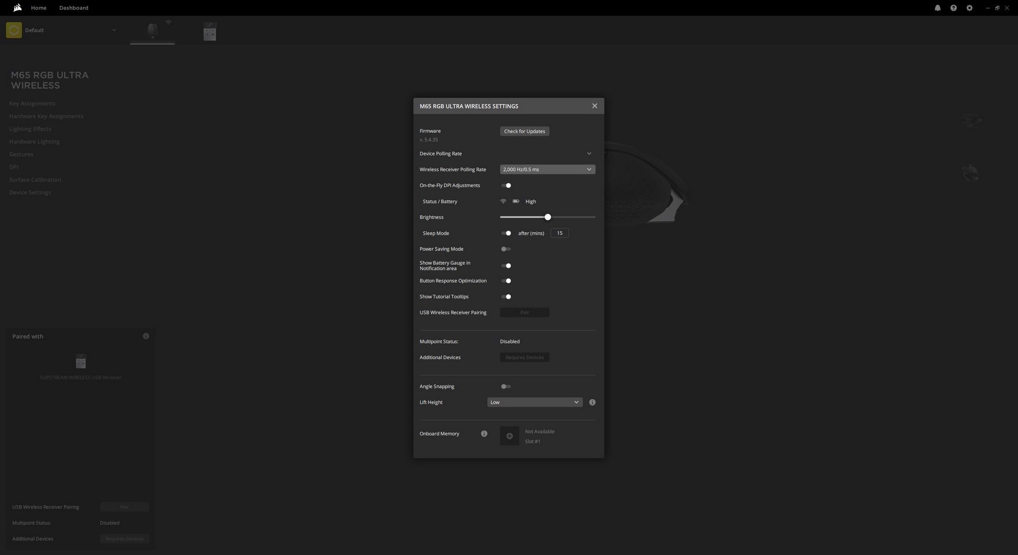
Task: Click Check for Updates button
Action: point(524,131)
